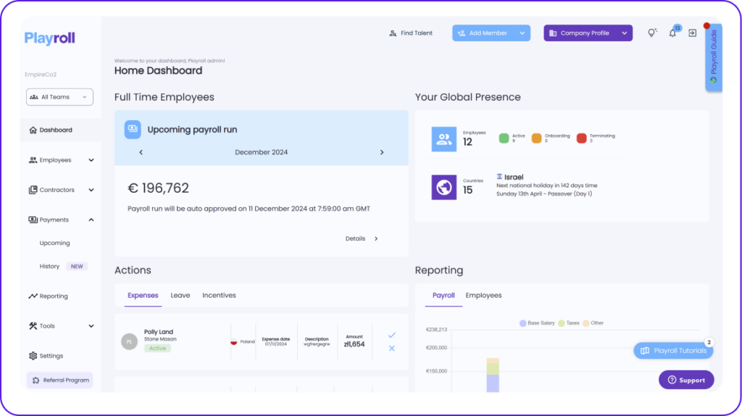Image resolution: width=742 pixels, height=416 pixels.
Task: Click the logout icon in header
Action: pyautogui.click(x=692, y=33)
